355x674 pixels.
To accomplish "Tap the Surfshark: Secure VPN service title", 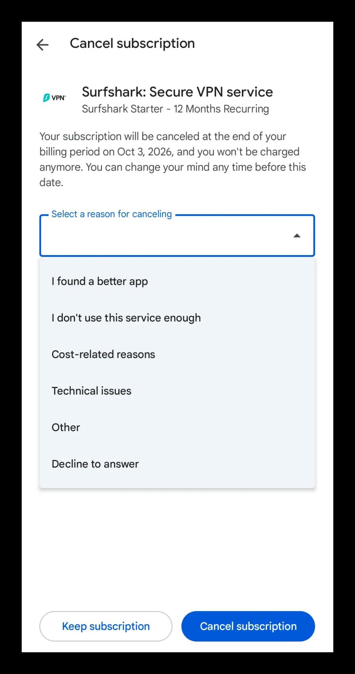I will (177, 92).
